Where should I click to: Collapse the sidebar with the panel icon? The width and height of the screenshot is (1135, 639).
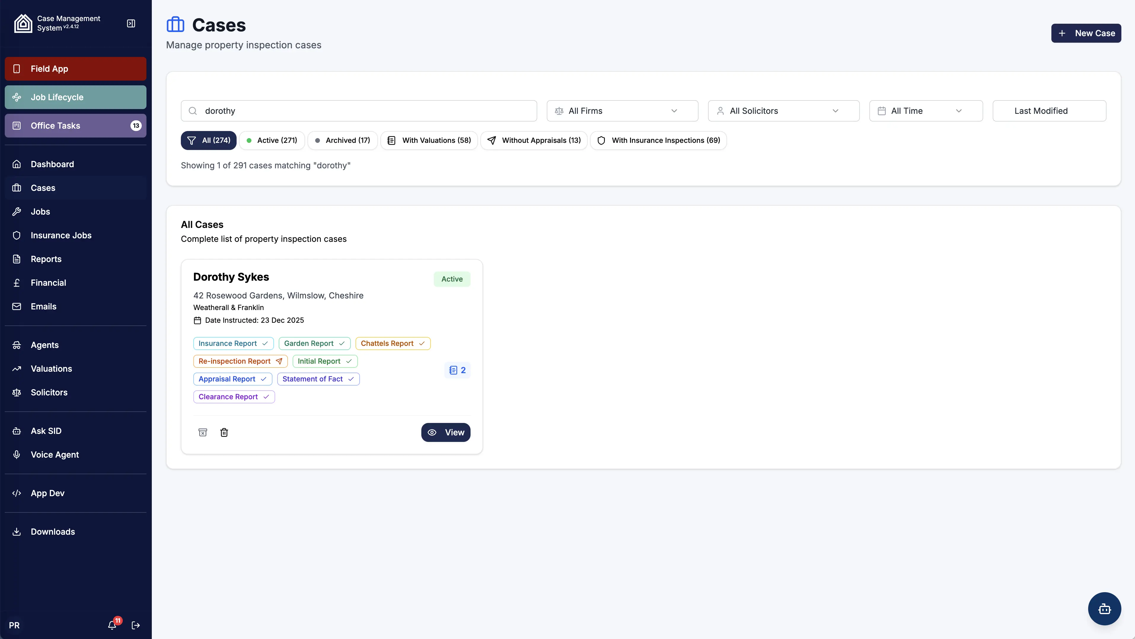coord(131,23)
